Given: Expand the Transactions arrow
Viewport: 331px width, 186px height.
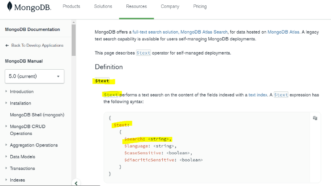Looking at the screenshot, I should coord(6,168).
